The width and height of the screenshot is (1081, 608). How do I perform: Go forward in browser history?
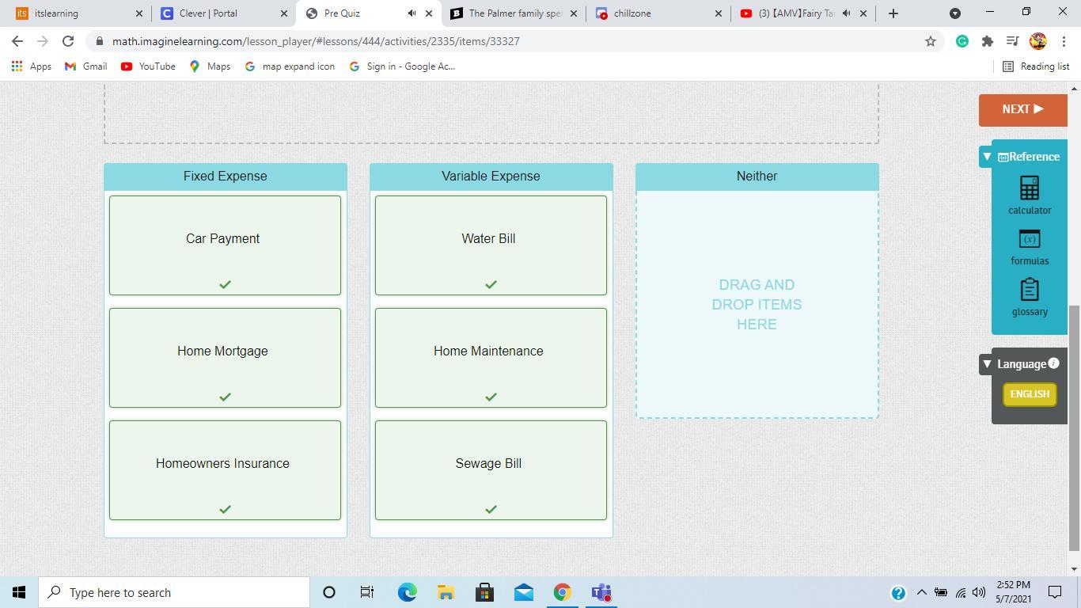click(43, 41)
